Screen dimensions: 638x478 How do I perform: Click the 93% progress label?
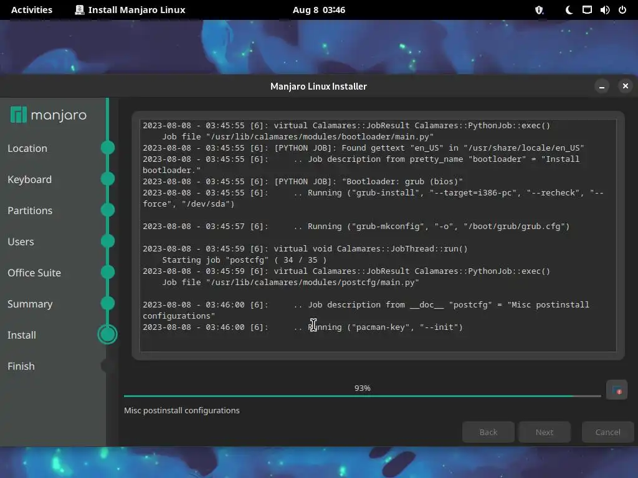tap(362, 388)
